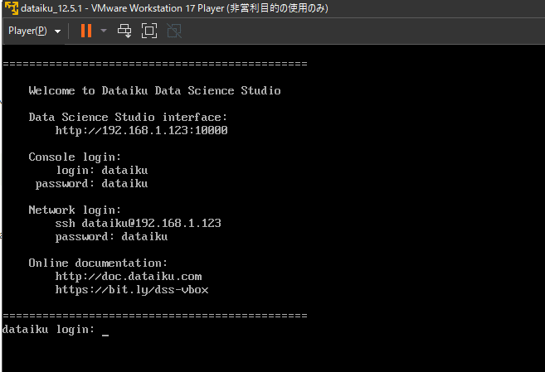Enter full screen mode icon
This screenshot has width=545, height=372.
[149, 31]
